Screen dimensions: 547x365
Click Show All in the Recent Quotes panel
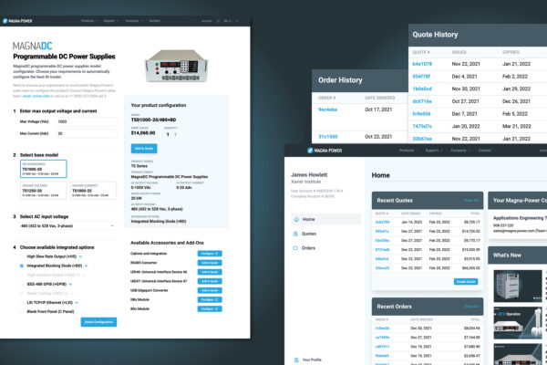click(x=471, y=201)
